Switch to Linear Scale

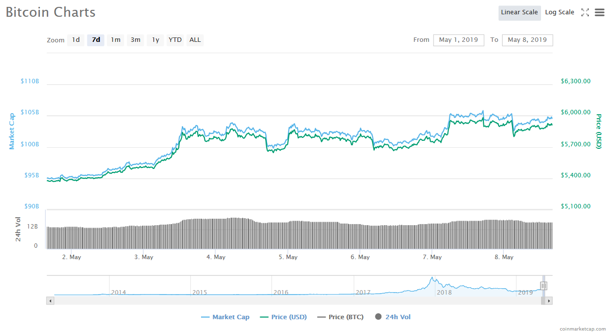click(x=519, y=12)
